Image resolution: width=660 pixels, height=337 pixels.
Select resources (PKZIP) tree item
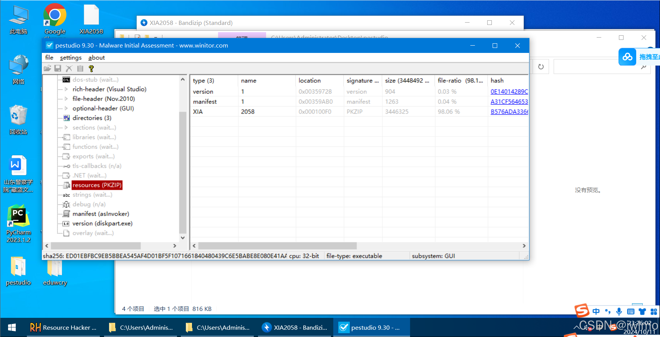pos(97,185)
